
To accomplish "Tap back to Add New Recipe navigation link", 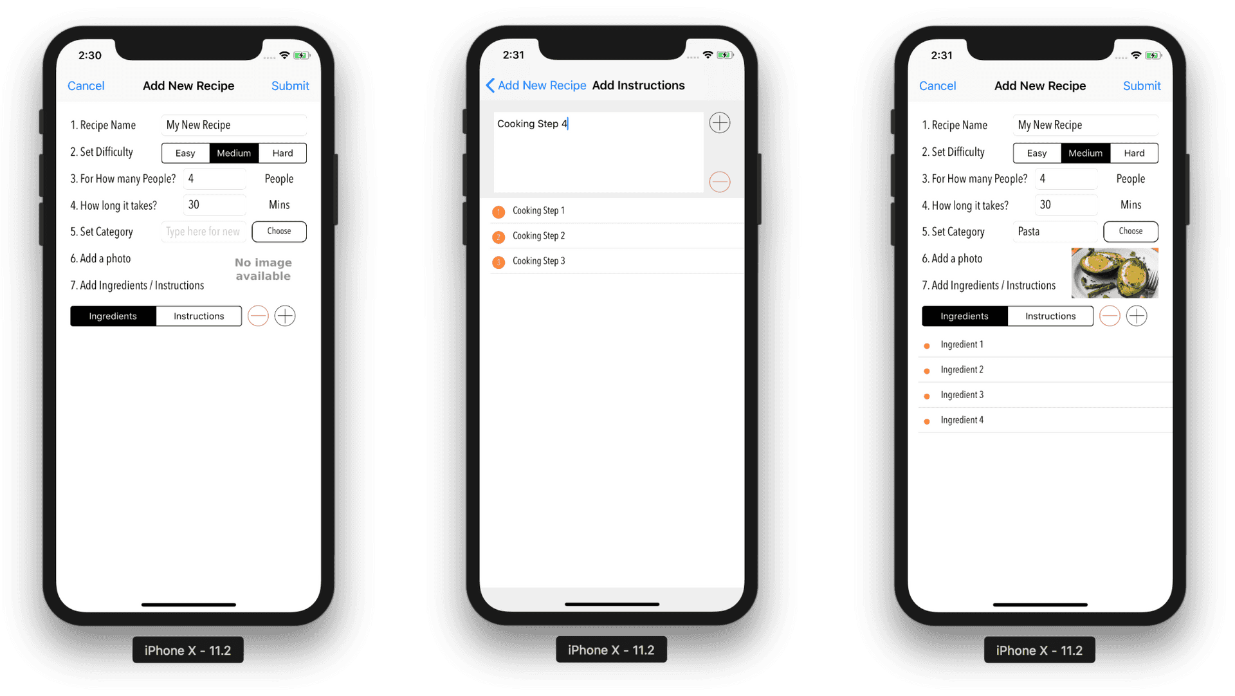I will coord(533,85).
